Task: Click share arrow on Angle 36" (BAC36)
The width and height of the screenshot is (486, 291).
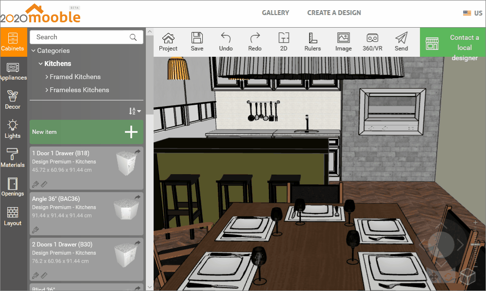Action: click(138, 197)
